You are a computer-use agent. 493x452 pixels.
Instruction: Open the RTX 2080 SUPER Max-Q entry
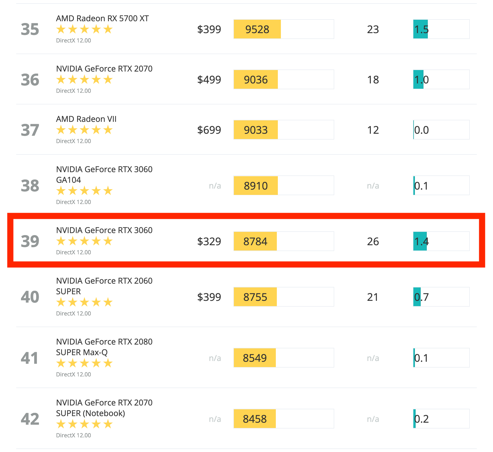coord(104,347)
